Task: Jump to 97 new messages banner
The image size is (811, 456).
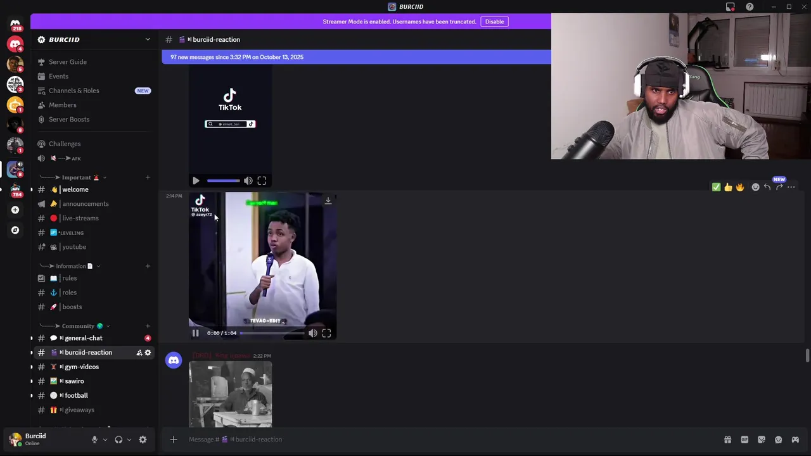Action: [x=356, y=57]
